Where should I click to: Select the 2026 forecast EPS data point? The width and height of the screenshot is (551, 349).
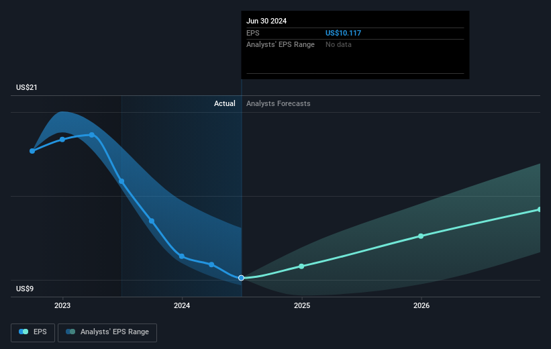[421, 236]
